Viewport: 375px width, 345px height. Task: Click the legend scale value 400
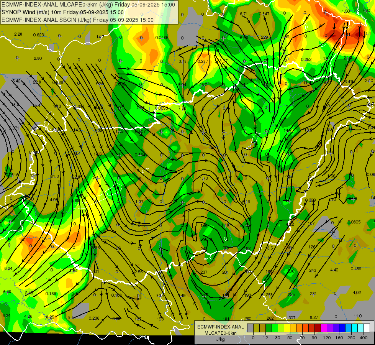coord(363,338)
